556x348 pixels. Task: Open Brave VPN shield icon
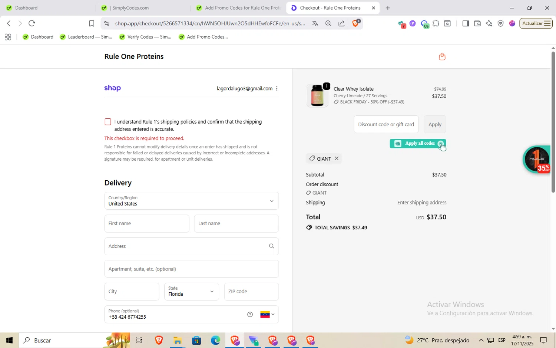click(x=500, y=23)
